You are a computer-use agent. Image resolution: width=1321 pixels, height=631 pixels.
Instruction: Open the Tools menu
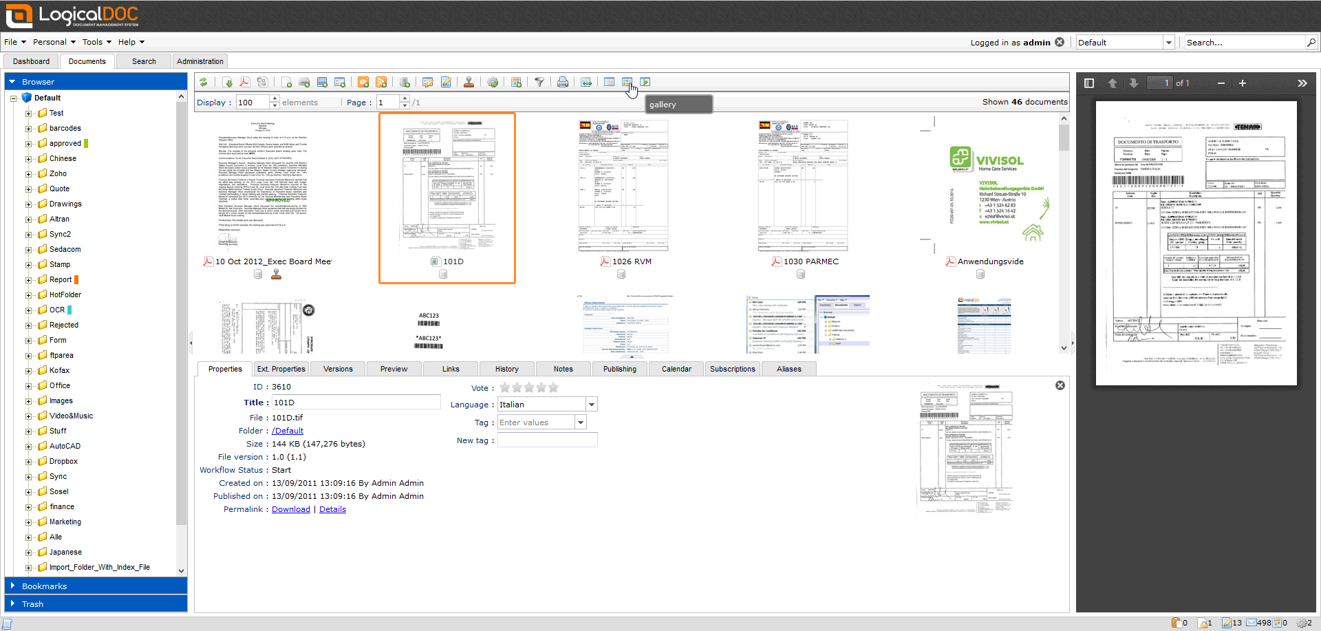94,42
